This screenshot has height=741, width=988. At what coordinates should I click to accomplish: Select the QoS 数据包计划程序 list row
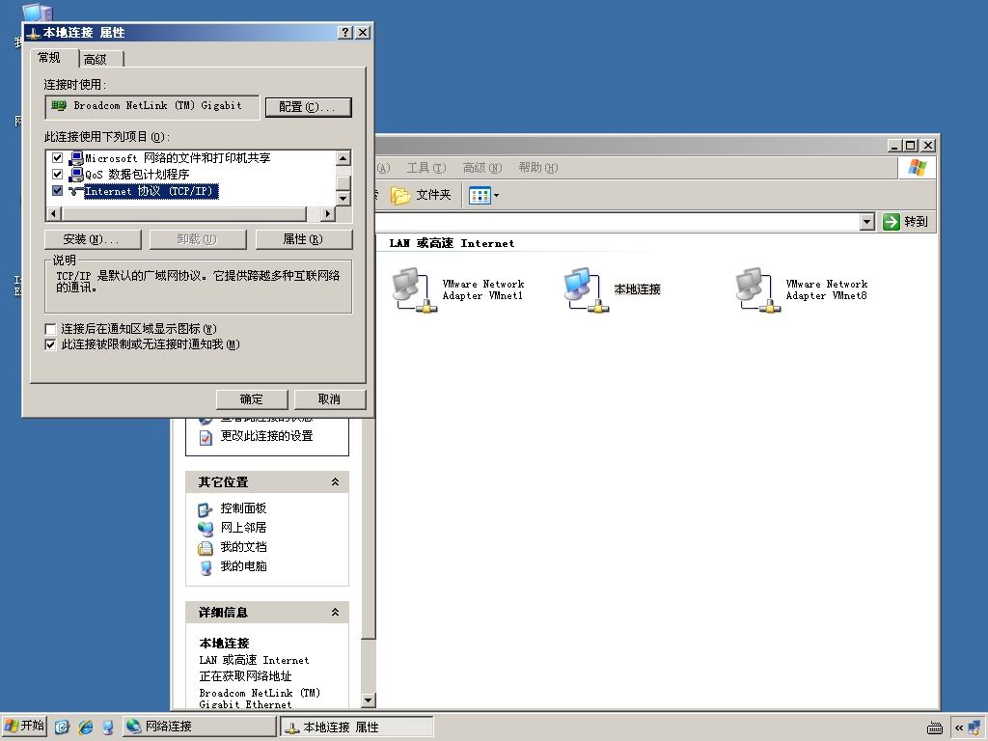[x=137, y=175]
